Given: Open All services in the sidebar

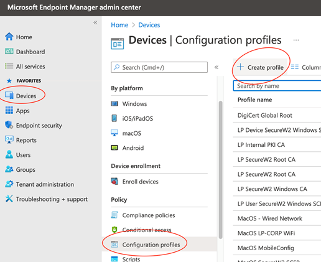Looking at the screenshot, I should coord(30,67).
